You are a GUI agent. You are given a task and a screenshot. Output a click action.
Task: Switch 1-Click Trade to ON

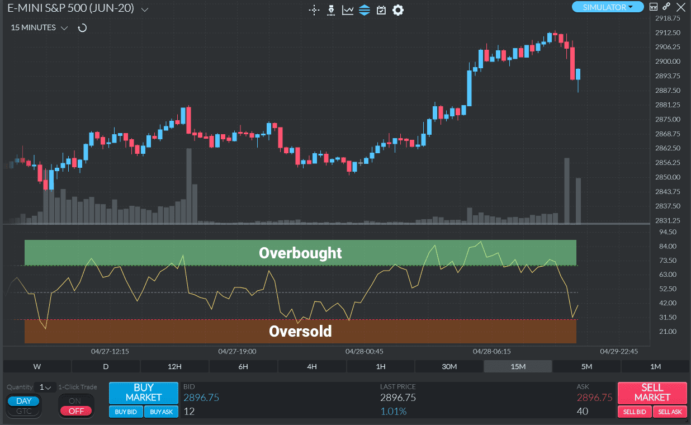click(x=76, y=401)
